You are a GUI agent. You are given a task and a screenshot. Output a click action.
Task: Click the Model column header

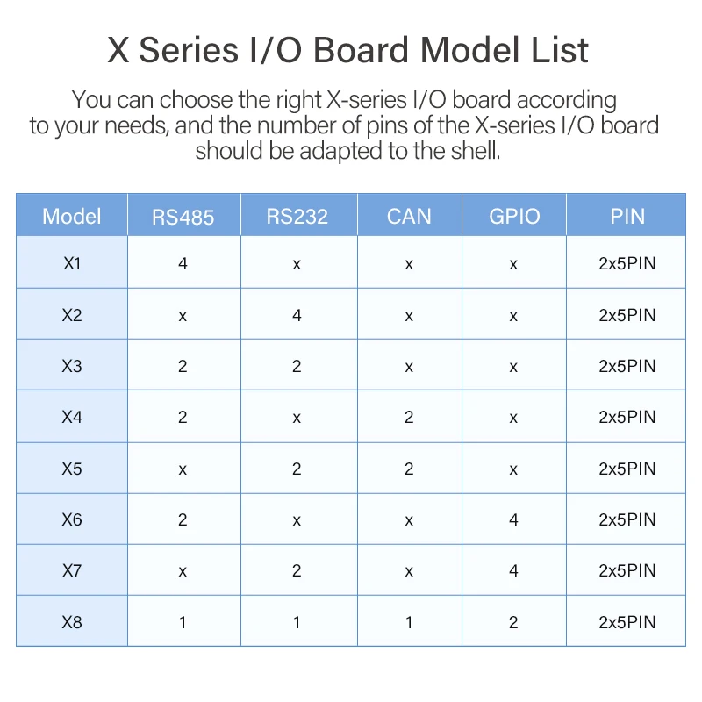(x=72, y=216)
